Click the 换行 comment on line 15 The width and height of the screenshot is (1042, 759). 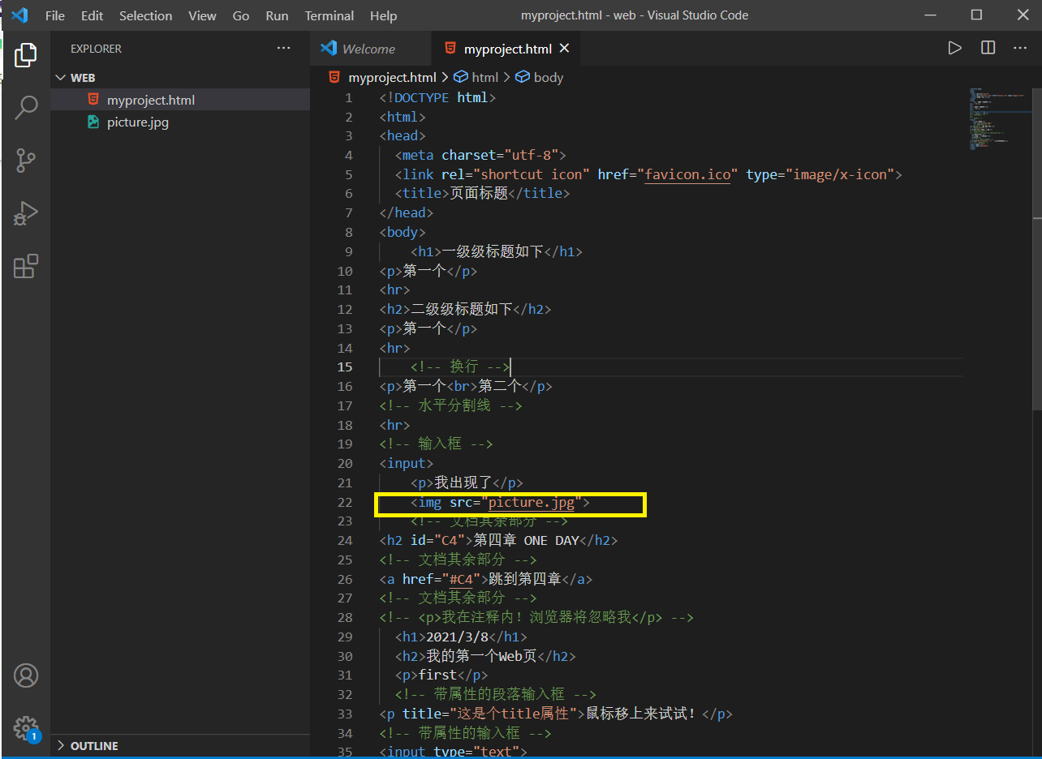pos(460,367)
